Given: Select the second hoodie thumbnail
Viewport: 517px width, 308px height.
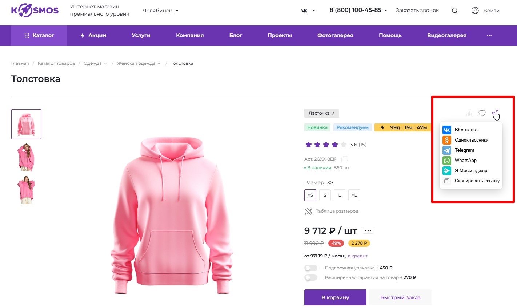Looking at the screenshot, I should pyautogui.click(x=26, y=157).
